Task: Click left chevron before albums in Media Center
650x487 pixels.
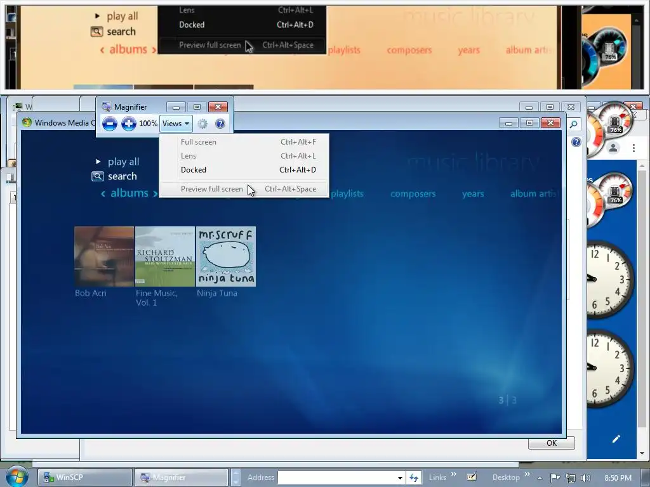Action: [x=103, y=193]
